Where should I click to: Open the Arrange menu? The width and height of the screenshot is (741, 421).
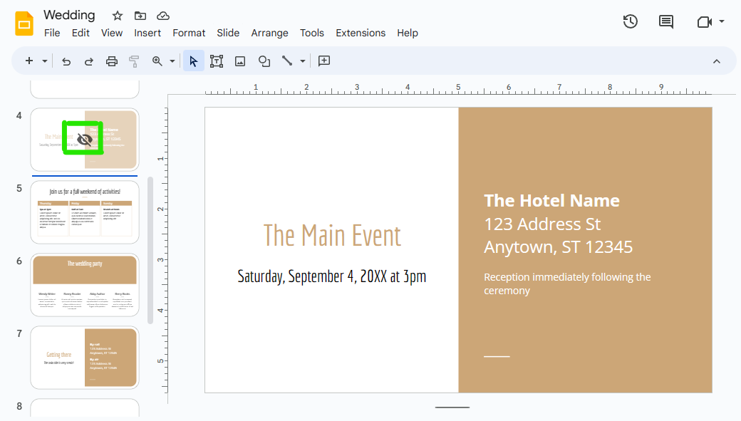pos(269,33)
